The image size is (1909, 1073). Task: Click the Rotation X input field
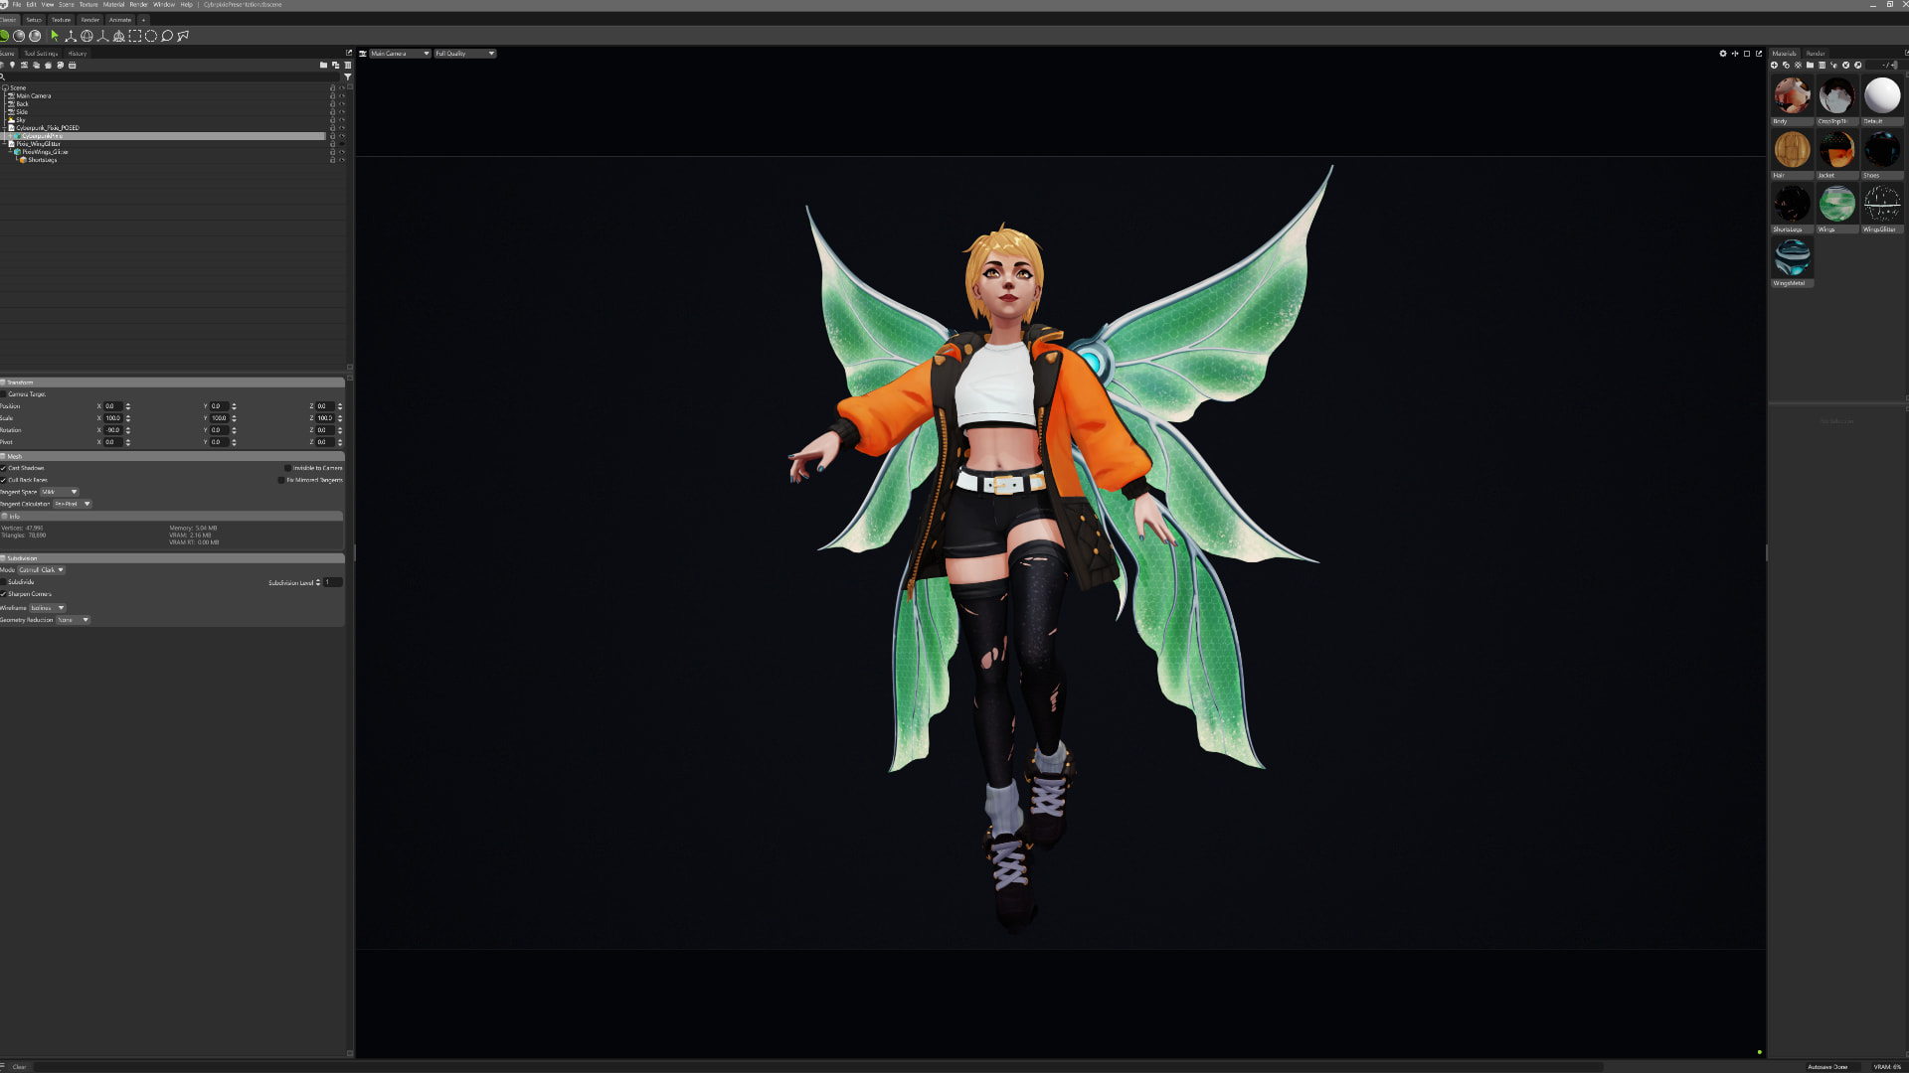[x=113, y=430]
